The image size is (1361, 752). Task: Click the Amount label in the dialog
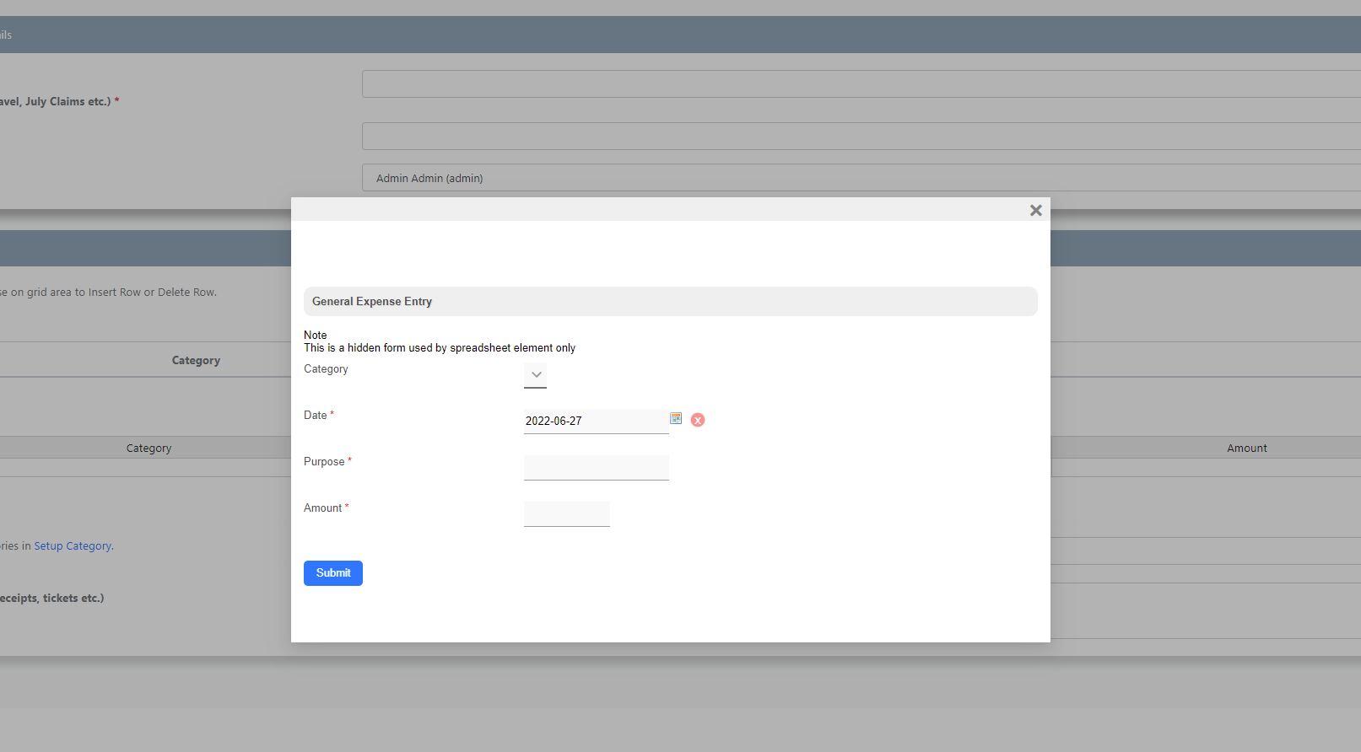tap(322, 508)
